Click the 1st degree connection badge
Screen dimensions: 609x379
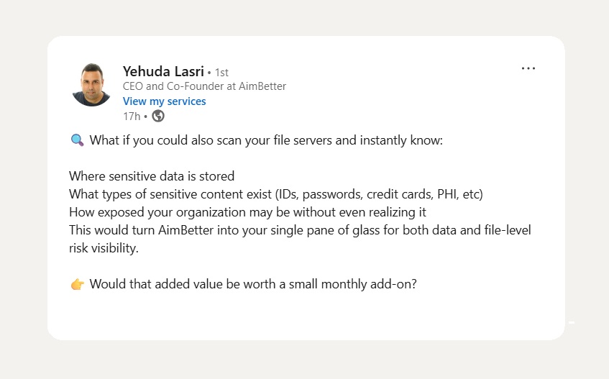pyautogui.click(x=221, y=72)
